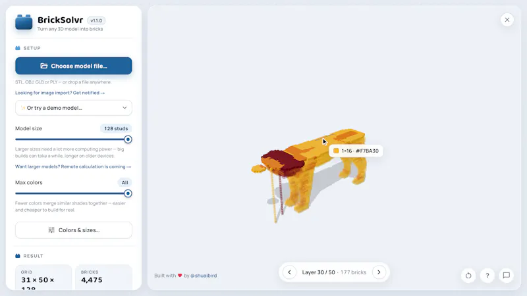Click the 'Layer 30 / 50' indicator
527x296 pixels.
click(318, 272)
